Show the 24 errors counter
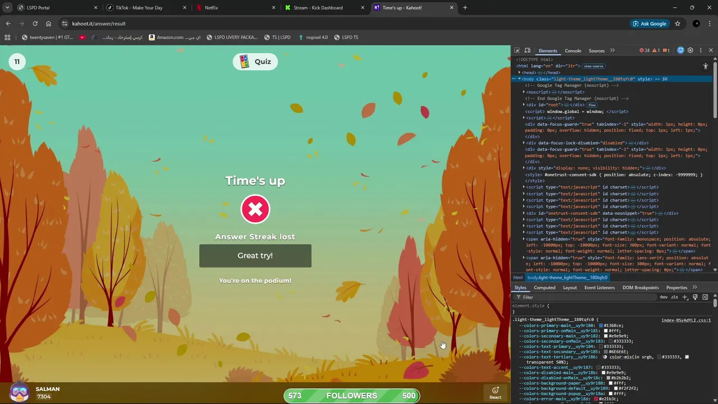The width and height of the screenshot is (718, 404). pos(645,50)
